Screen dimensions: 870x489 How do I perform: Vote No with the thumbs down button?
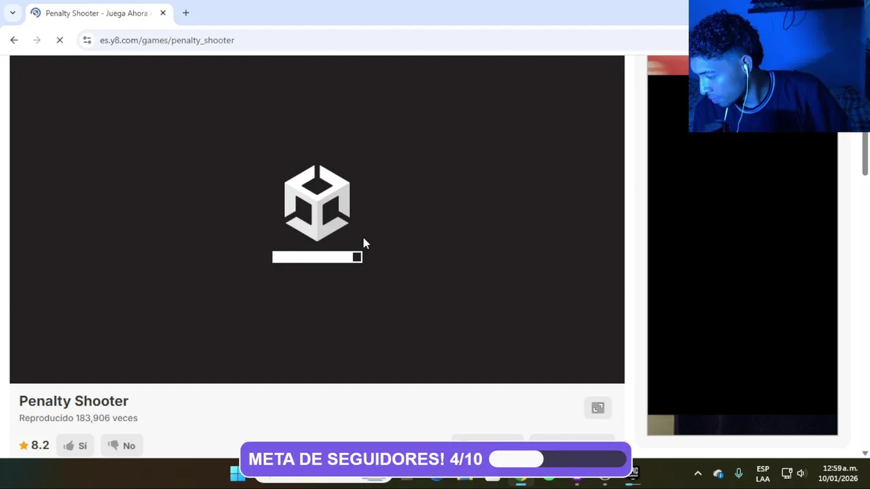pos(122,446)
